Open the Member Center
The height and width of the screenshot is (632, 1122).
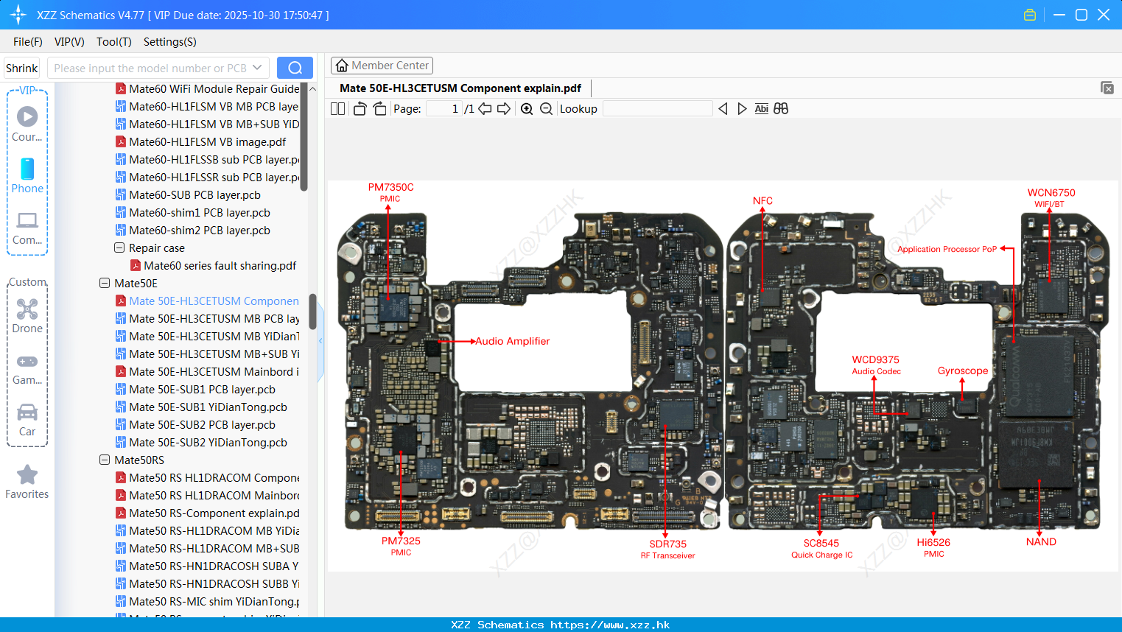click(x=382, y=66)
